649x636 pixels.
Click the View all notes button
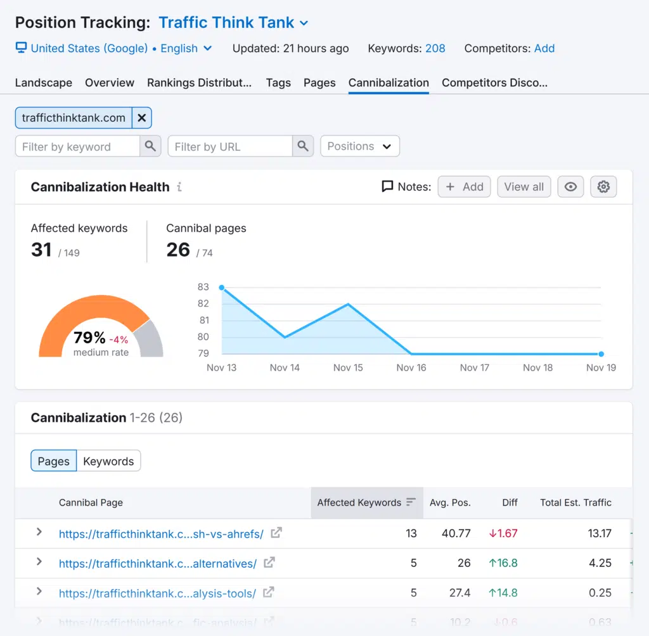(x=524, y=187)
